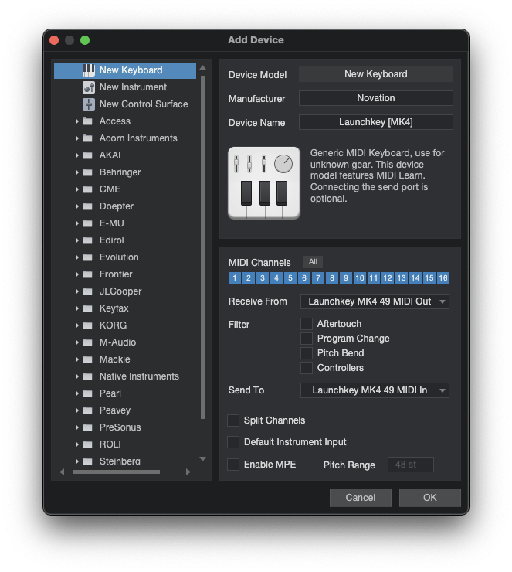
Task: Enable the Controllers filter checkbox
Action: click(307, 368)
